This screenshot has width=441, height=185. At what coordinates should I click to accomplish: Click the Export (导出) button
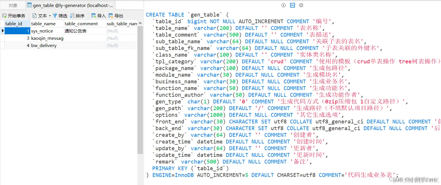pos(116,16)
